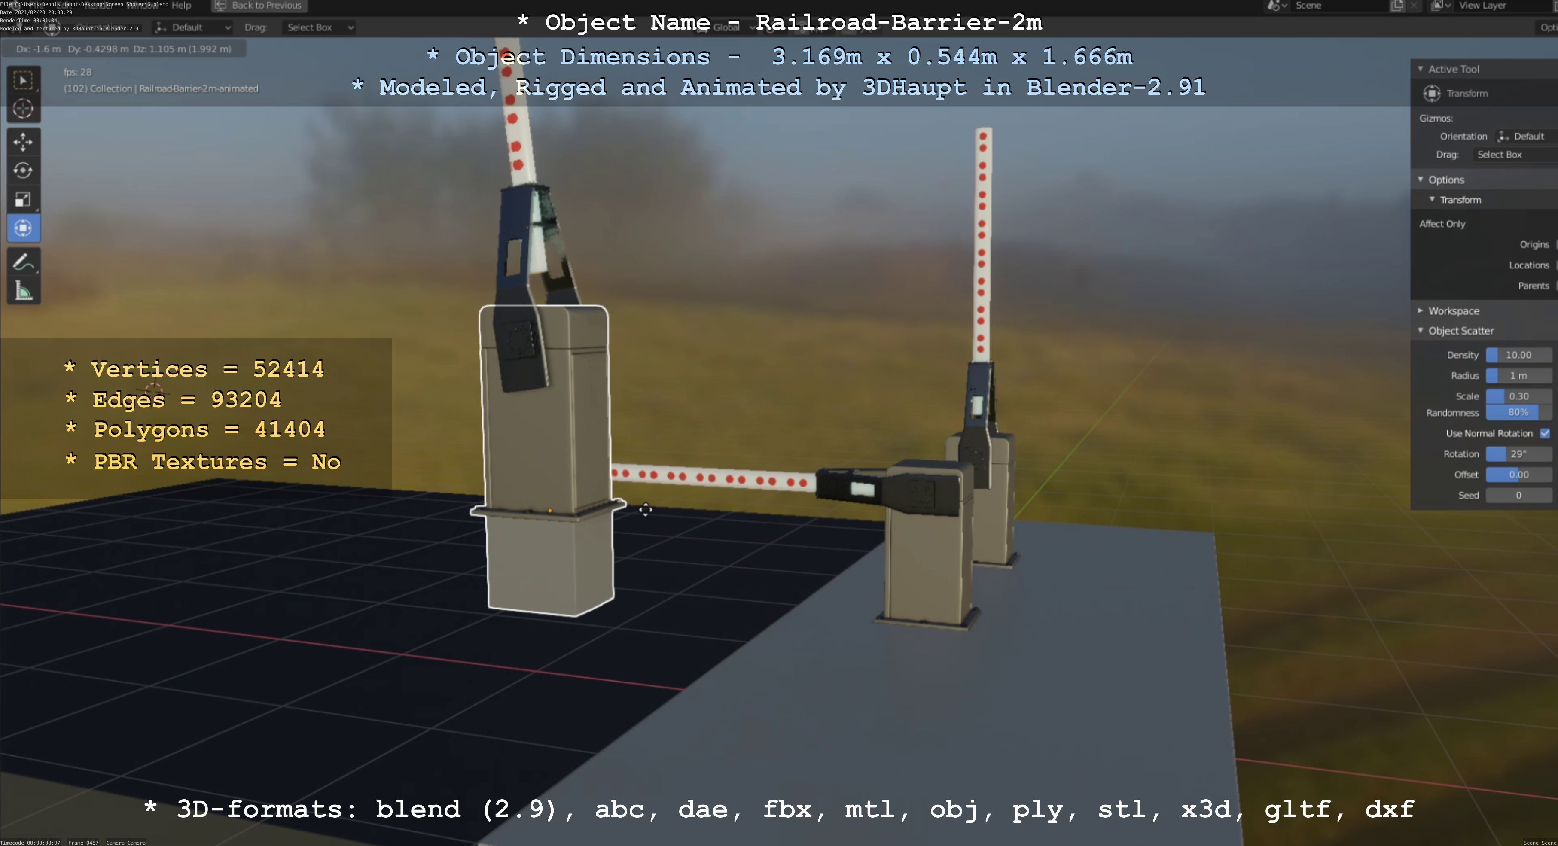Open sidebar Drag Select Box dropdown
The height and width of the screenshot is (846, 1558).
click(1515, 155)
